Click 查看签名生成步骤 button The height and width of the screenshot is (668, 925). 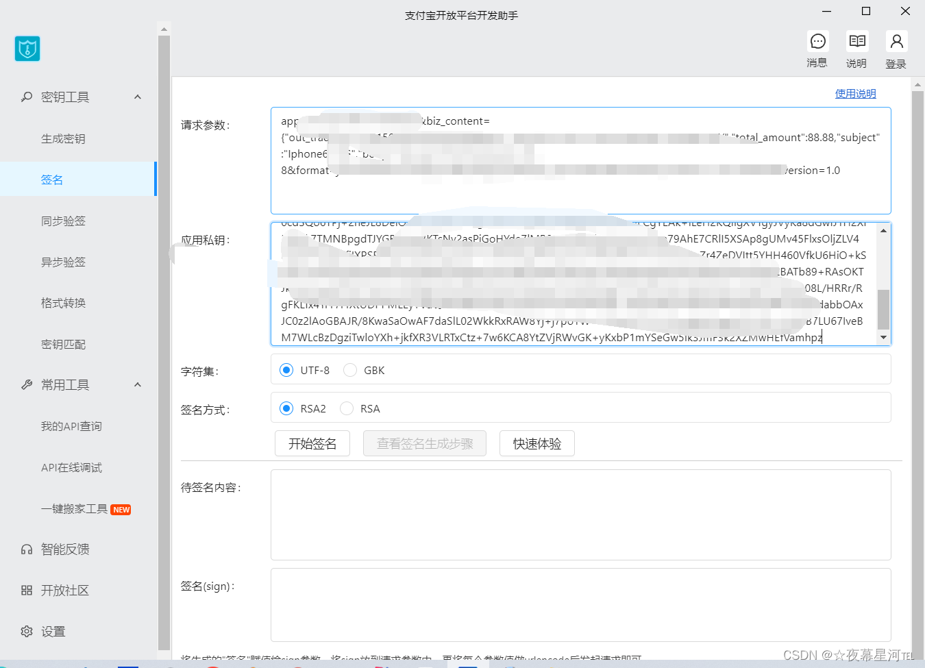click(x=425, y=443)
